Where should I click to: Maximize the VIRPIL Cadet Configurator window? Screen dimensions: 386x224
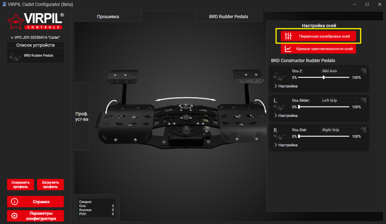(x=367, y=5)
